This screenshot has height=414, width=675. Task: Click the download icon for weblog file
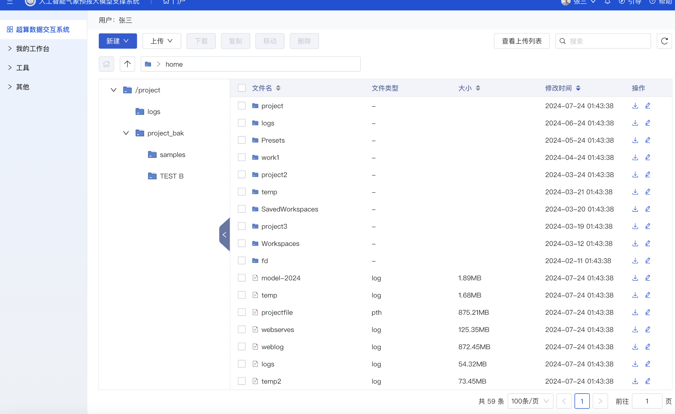point(635,347)
